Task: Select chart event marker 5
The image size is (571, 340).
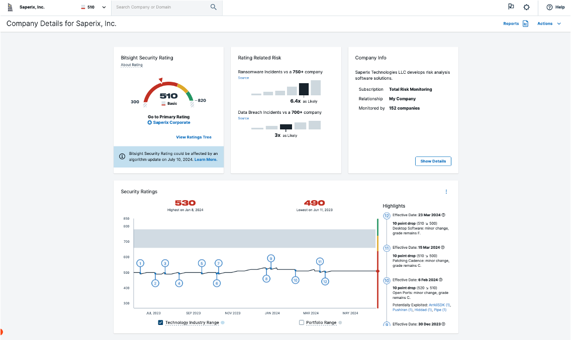Action: click(202, 263)
